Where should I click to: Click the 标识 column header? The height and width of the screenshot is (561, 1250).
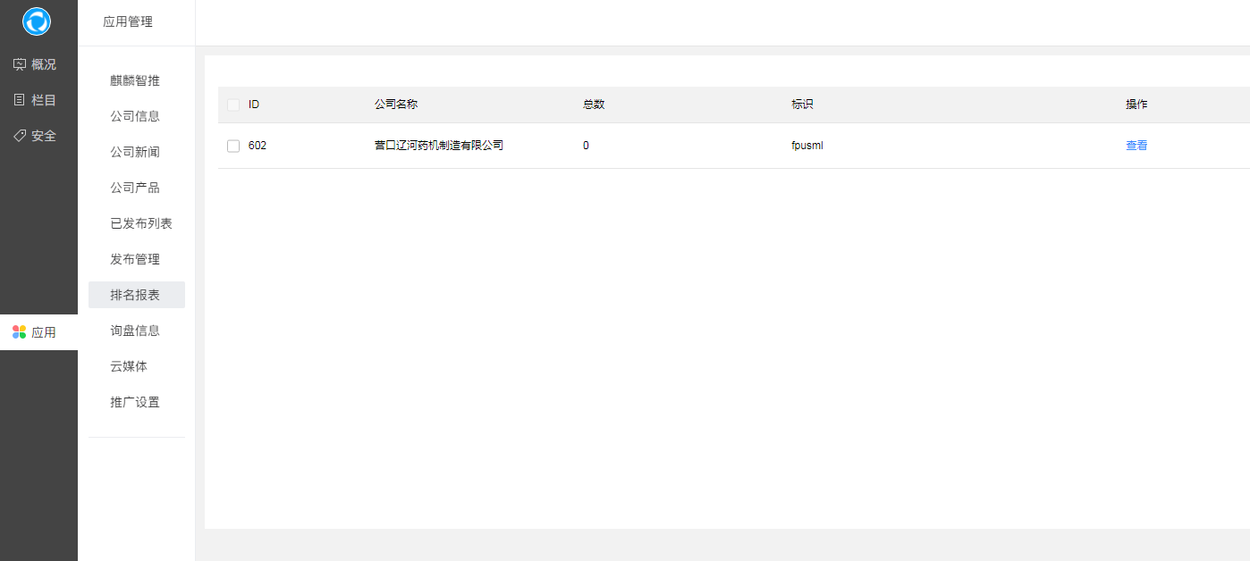[x=802, y=105]
